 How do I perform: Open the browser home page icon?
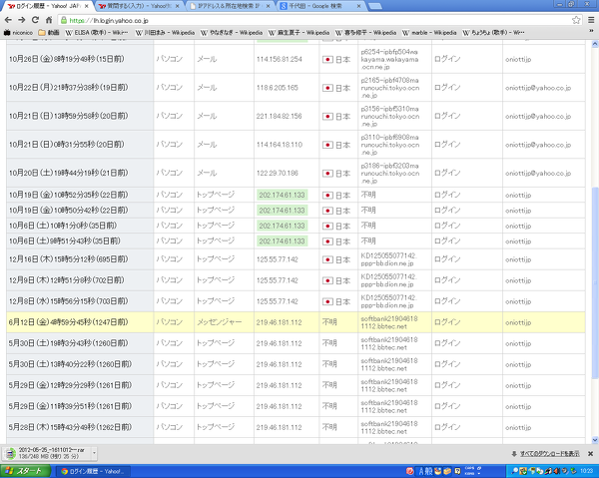(49, 20)
